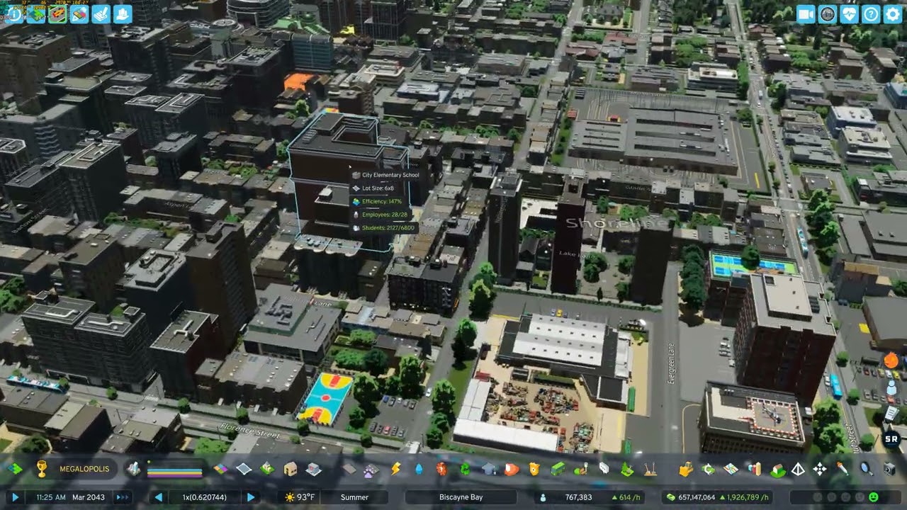Toggle the play/pause simulation button

tap(16, 497)
